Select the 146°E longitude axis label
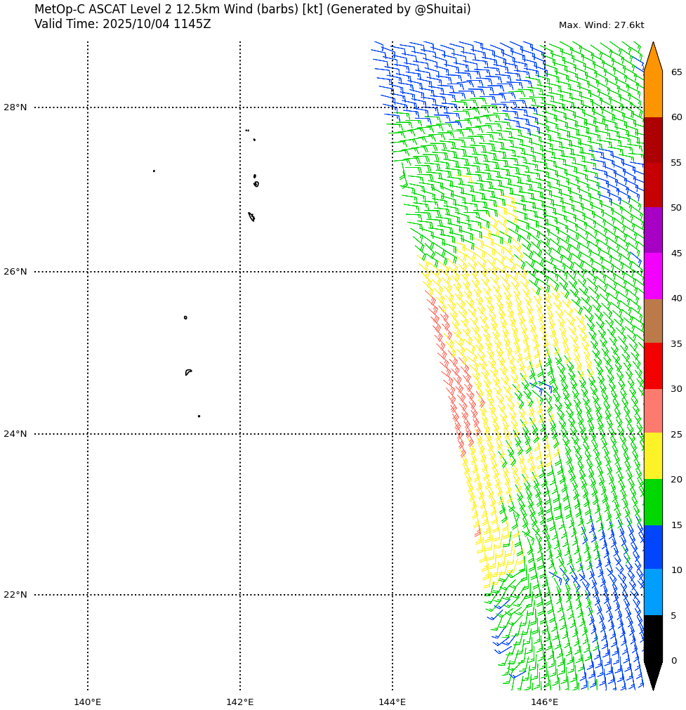This screenshot has width=686, height=710. [x=545, y=702]
